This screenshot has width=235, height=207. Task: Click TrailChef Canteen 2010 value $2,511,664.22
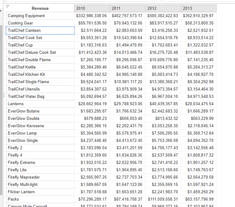[x=94, y=30]
